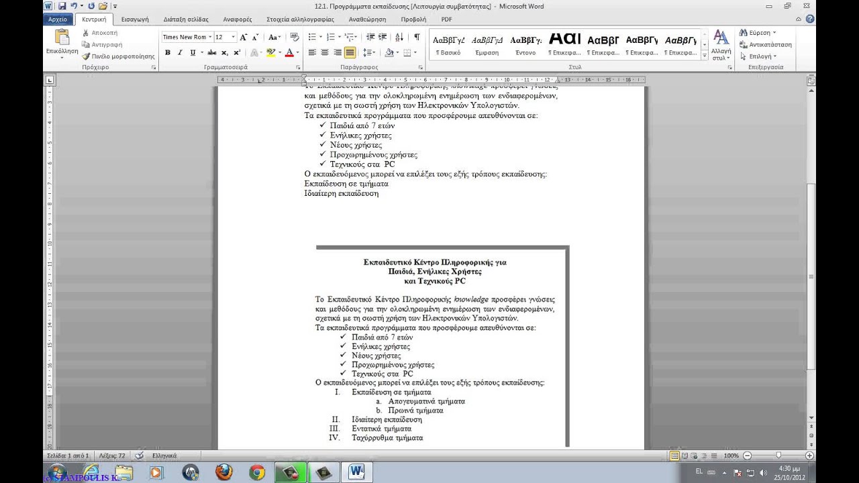Open the font name dropdown (Times New Rom)
Image resolution: width=859 pixels, height=483 pixels.
coord(210,37)
